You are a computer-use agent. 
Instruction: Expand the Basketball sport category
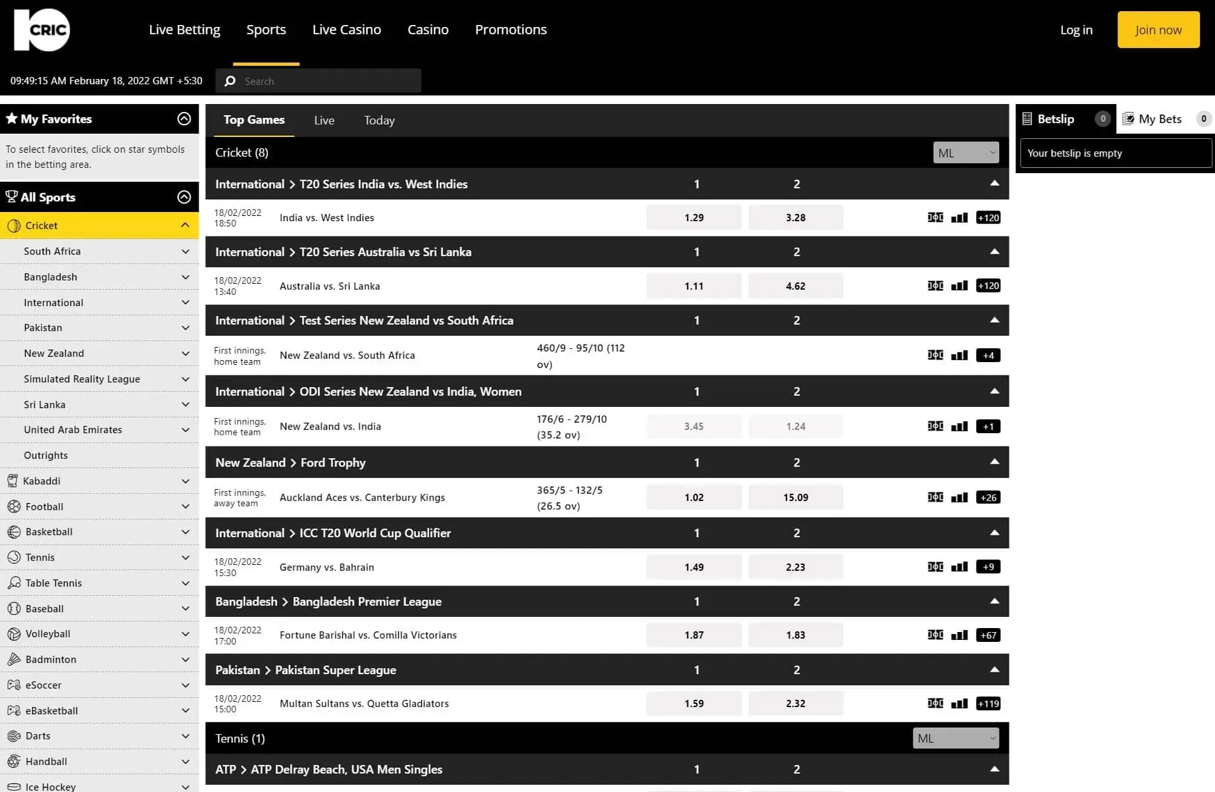click(185, 532)
